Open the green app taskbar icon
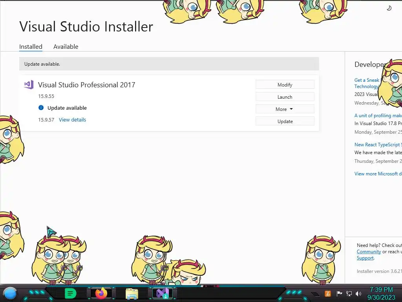 [x=71, y=293]
